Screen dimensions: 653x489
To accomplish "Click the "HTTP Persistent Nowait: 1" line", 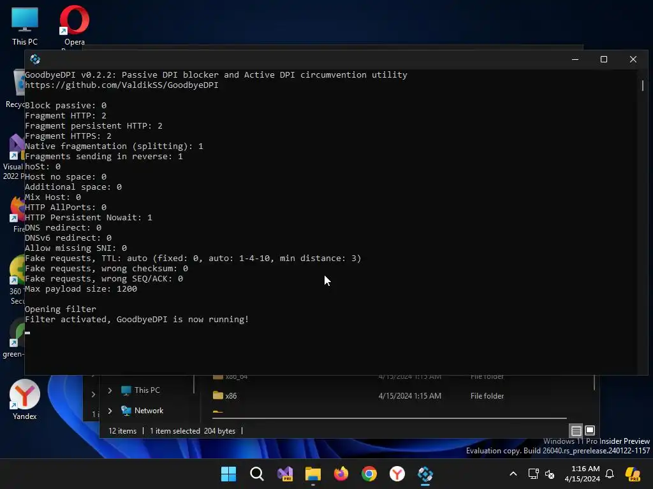I will click(x=89, y=218).
